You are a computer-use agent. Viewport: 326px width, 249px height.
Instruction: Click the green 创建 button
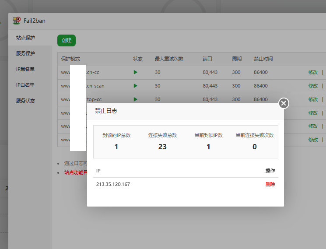point(67,40)
